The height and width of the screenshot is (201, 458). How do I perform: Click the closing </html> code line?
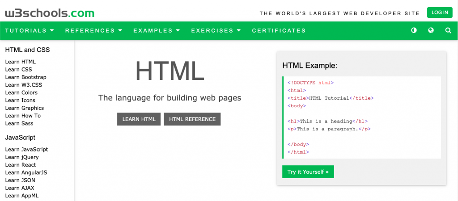298,152
